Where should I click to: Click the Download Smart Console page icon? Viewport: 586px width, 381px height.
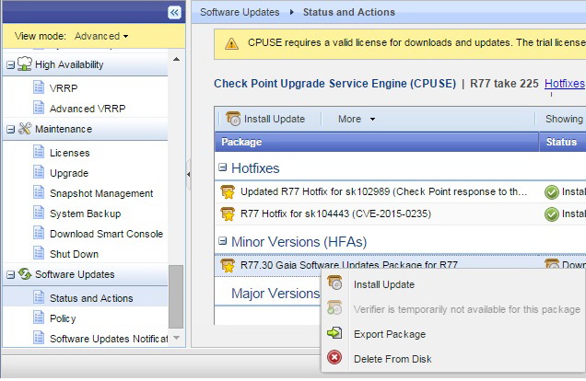click(39, 233)
